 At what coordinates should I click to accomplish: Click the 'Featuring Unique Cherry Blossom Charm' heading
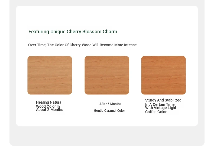tap(73, 32)
